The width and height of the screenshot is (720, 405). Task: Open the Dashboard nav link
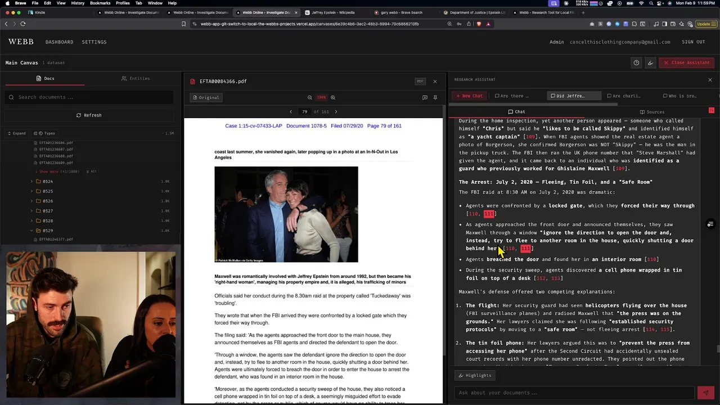pos(59,42)
